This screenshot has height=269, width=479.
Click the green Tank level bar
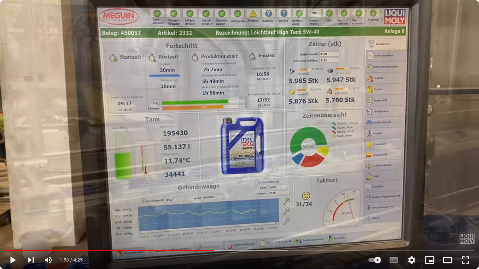tap(123, 166)
